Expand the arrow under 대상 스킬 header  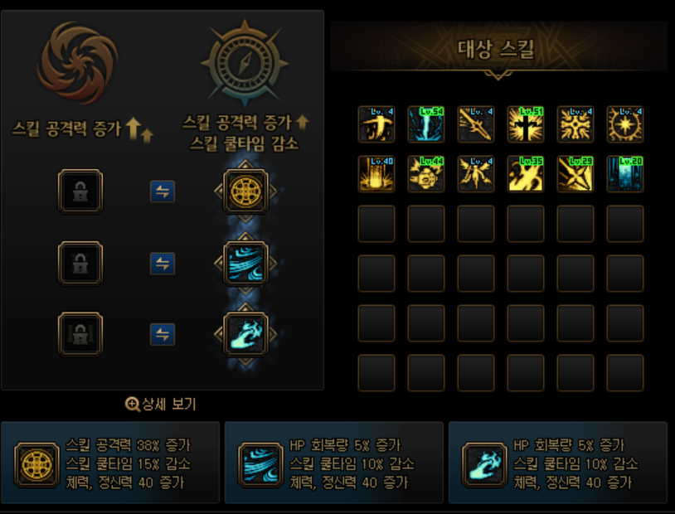pyautogui.click(x=498, y=75)
